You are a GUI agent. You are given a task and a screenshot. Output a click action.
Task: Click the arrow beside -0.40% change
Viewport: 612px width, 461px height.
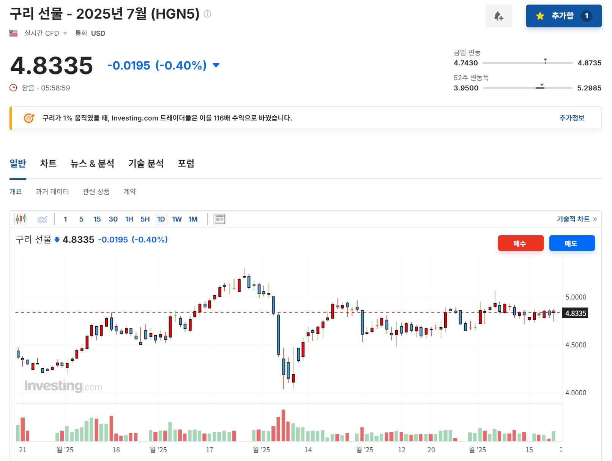pyautogui.click(x=215, y=65)
